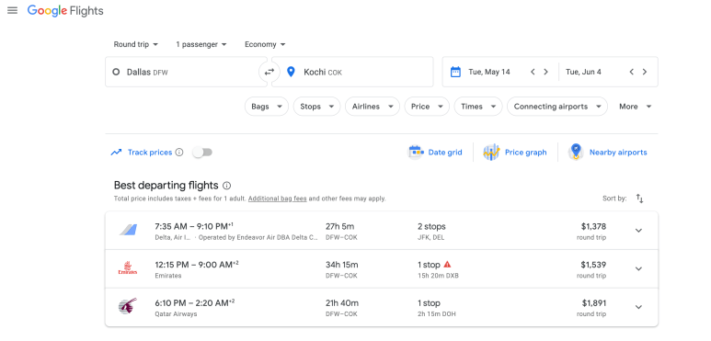Click the 2h 15m DOH layover text
The height and width of the screenshot is (341, 711).
(x=437, y=313)
